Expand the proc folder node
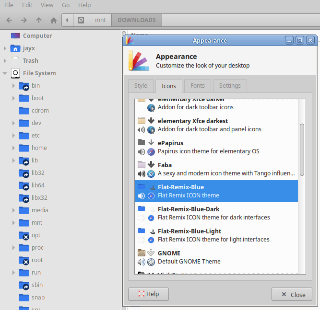 point(13,248)
